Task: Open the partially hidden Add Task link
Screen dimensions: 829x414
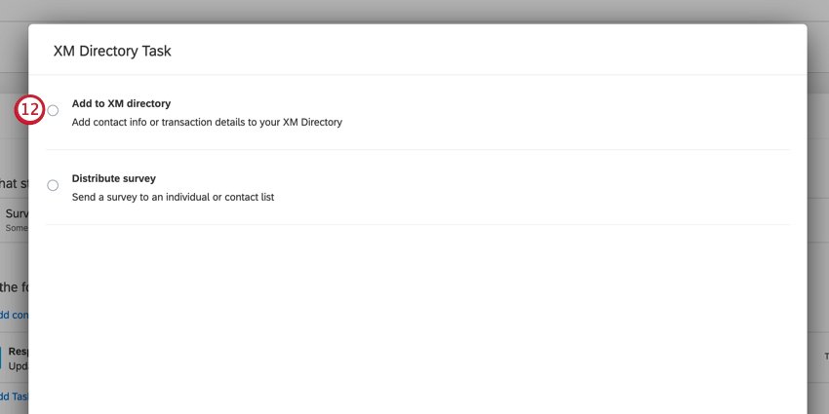Action: tap(14, 396)
